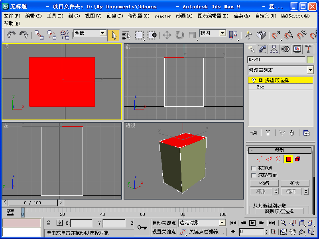This screenshot has width=319, height=239.
Task: Toggle the selection lock padlock
Action: pos(49,223)
